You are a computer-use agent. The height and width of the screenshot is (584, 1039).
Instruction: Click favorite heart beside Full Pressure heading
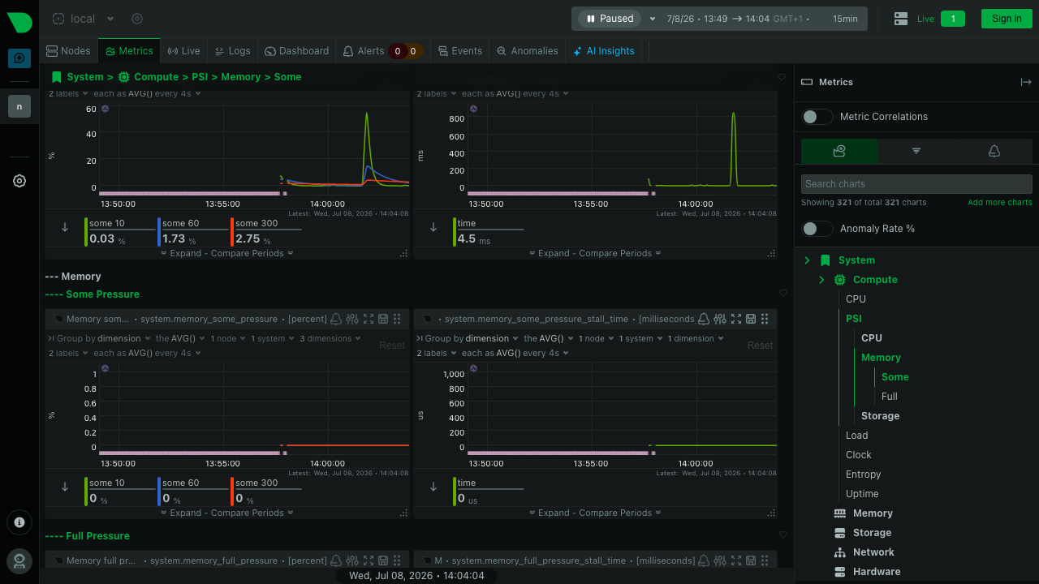(782, 535)
